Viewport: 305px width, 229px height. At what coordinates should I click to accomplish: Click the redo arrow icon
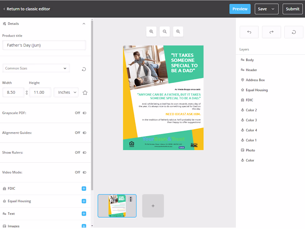click(271, 32)
